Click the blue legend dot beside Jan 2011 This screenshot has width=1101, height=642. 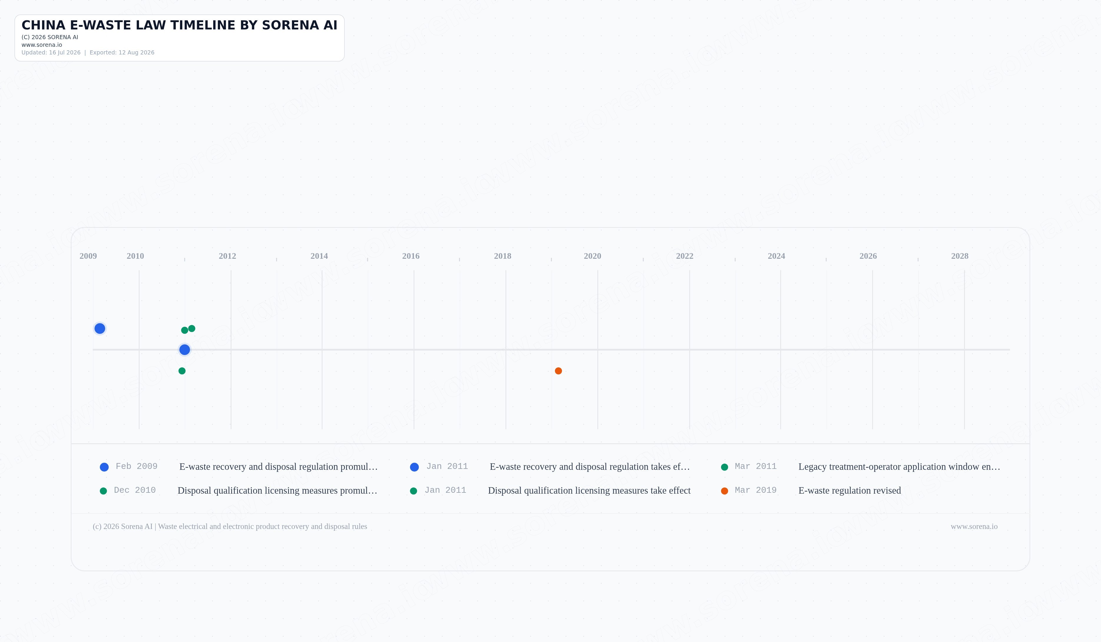[415, 467]
